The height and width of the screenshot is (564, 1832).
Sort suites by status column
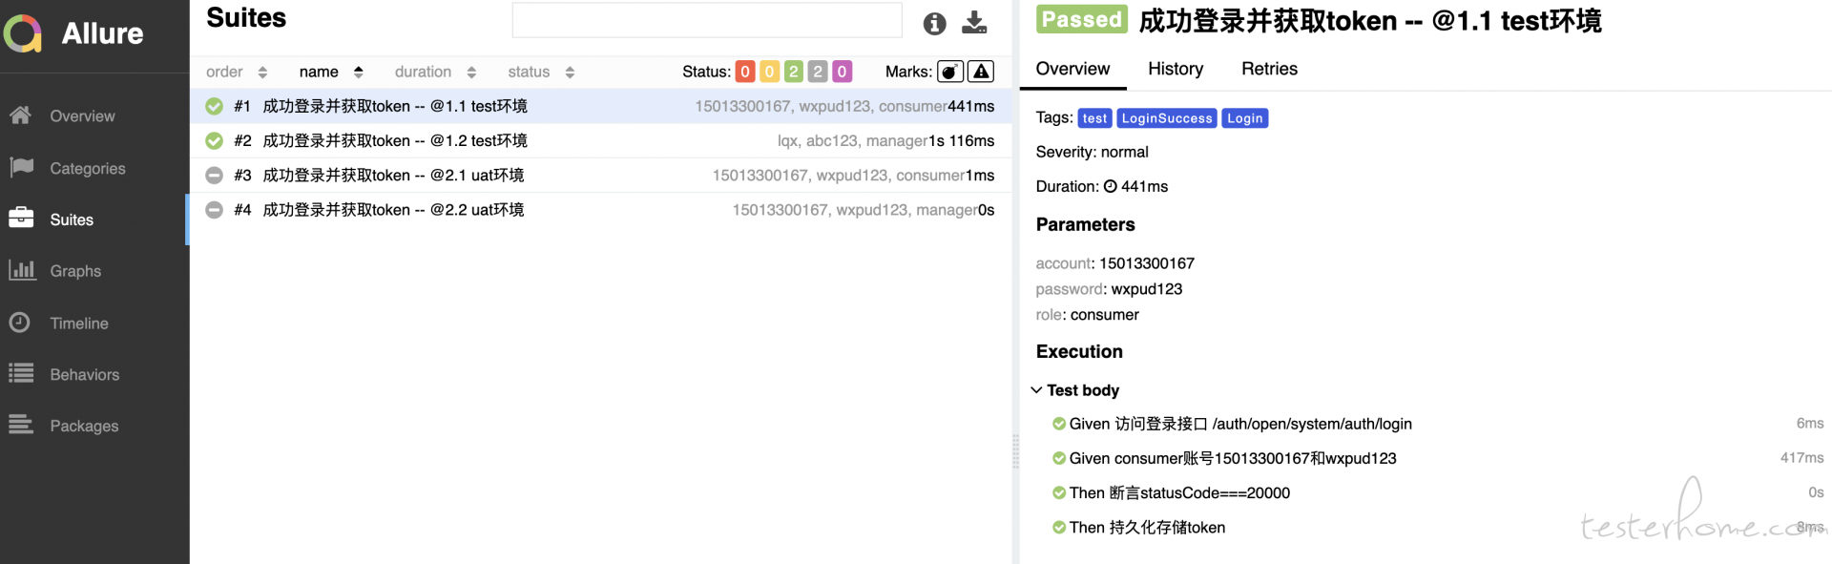(x=541, y=72)
